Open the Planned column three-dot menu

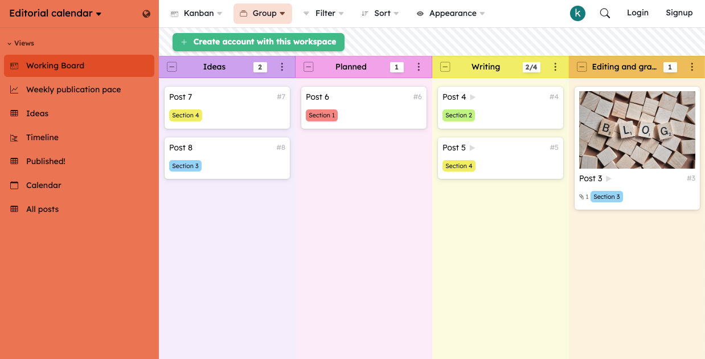[x=419, y=67]
